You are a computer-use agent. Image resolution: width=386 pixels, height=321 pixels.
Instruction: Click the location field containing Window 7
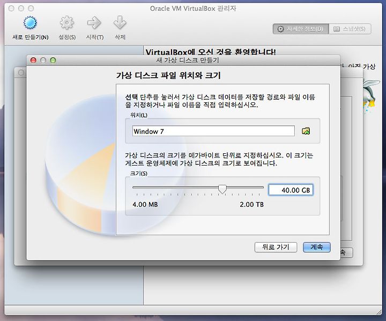213,131
